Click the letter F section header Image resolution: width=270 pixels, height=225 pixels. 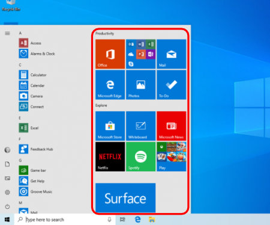20,139
